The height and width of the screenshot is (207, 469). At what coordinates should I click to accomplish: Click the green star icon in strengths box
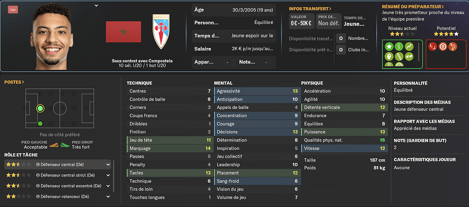[389, 46]
